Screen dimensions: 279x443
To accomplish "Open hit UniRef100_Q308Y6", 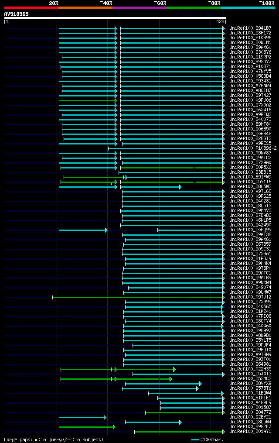I will (x=250, y=52).
